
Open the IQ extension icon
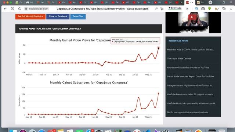click(x=196, y=9)
